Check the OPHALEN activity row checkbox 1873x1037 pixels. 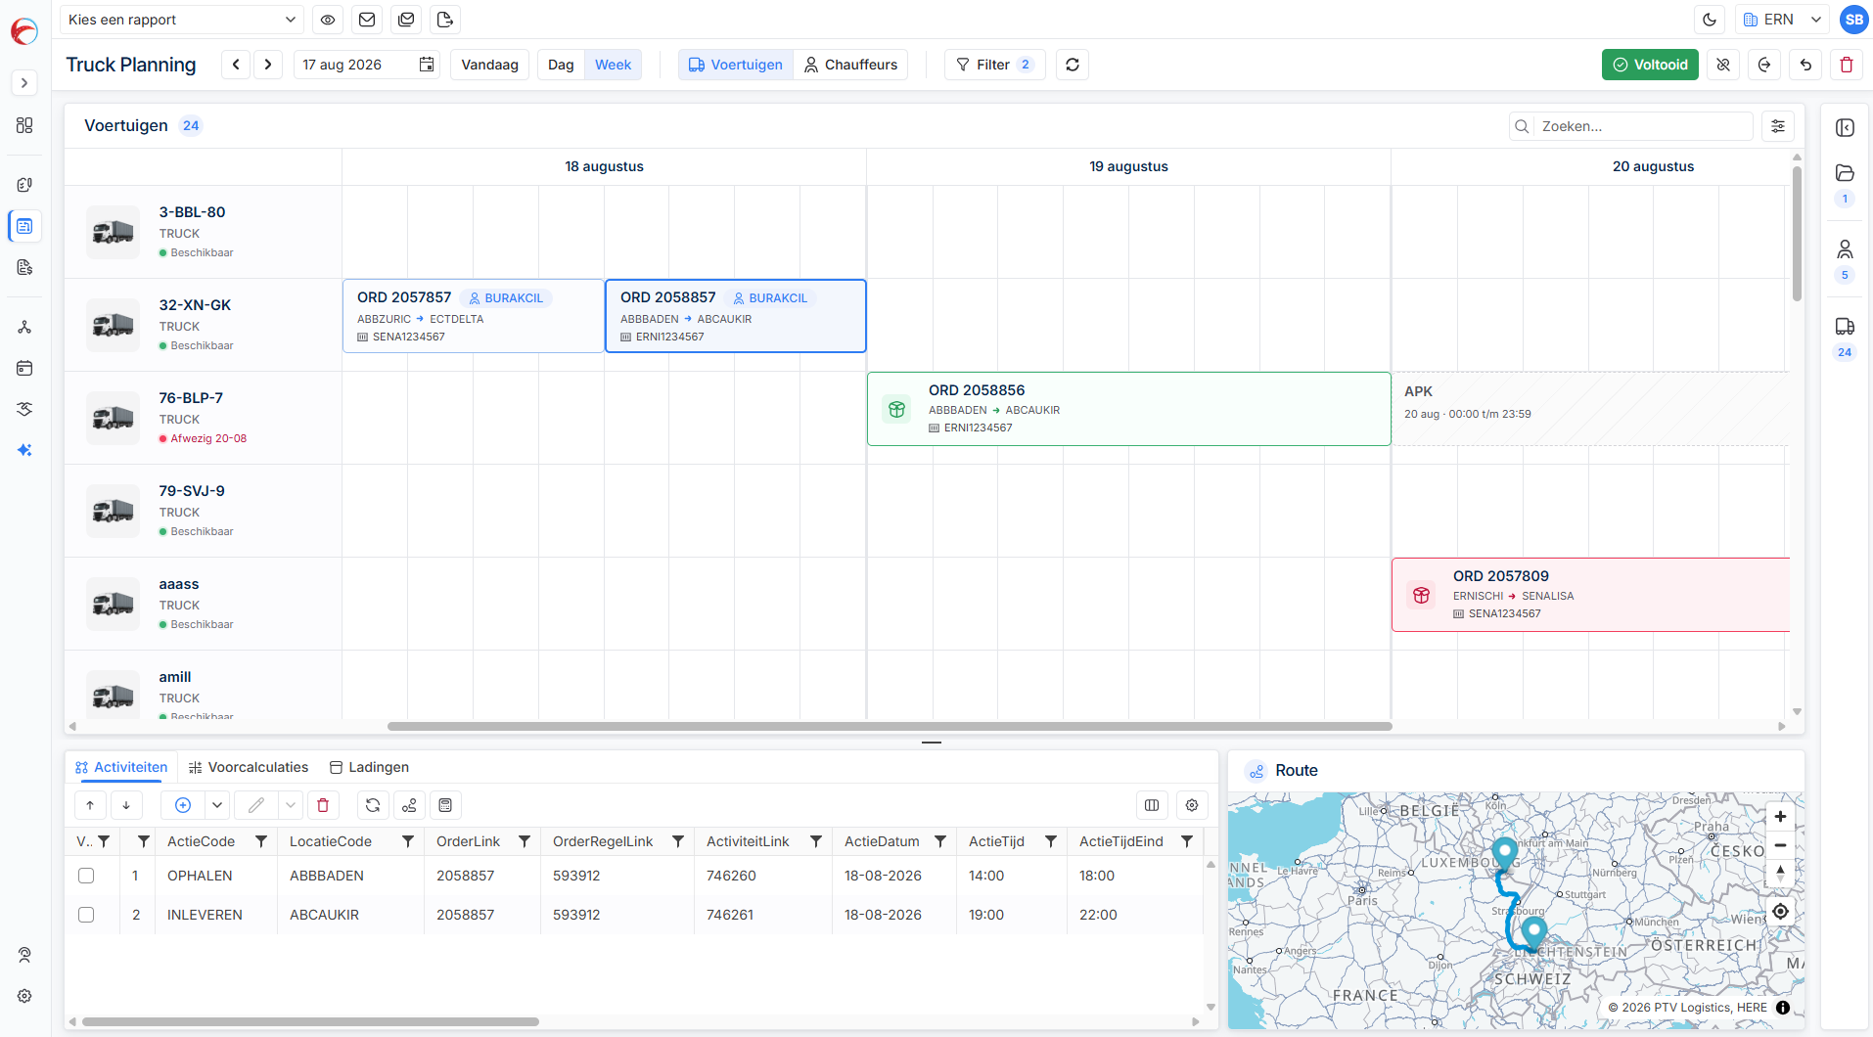coord(86,876)
